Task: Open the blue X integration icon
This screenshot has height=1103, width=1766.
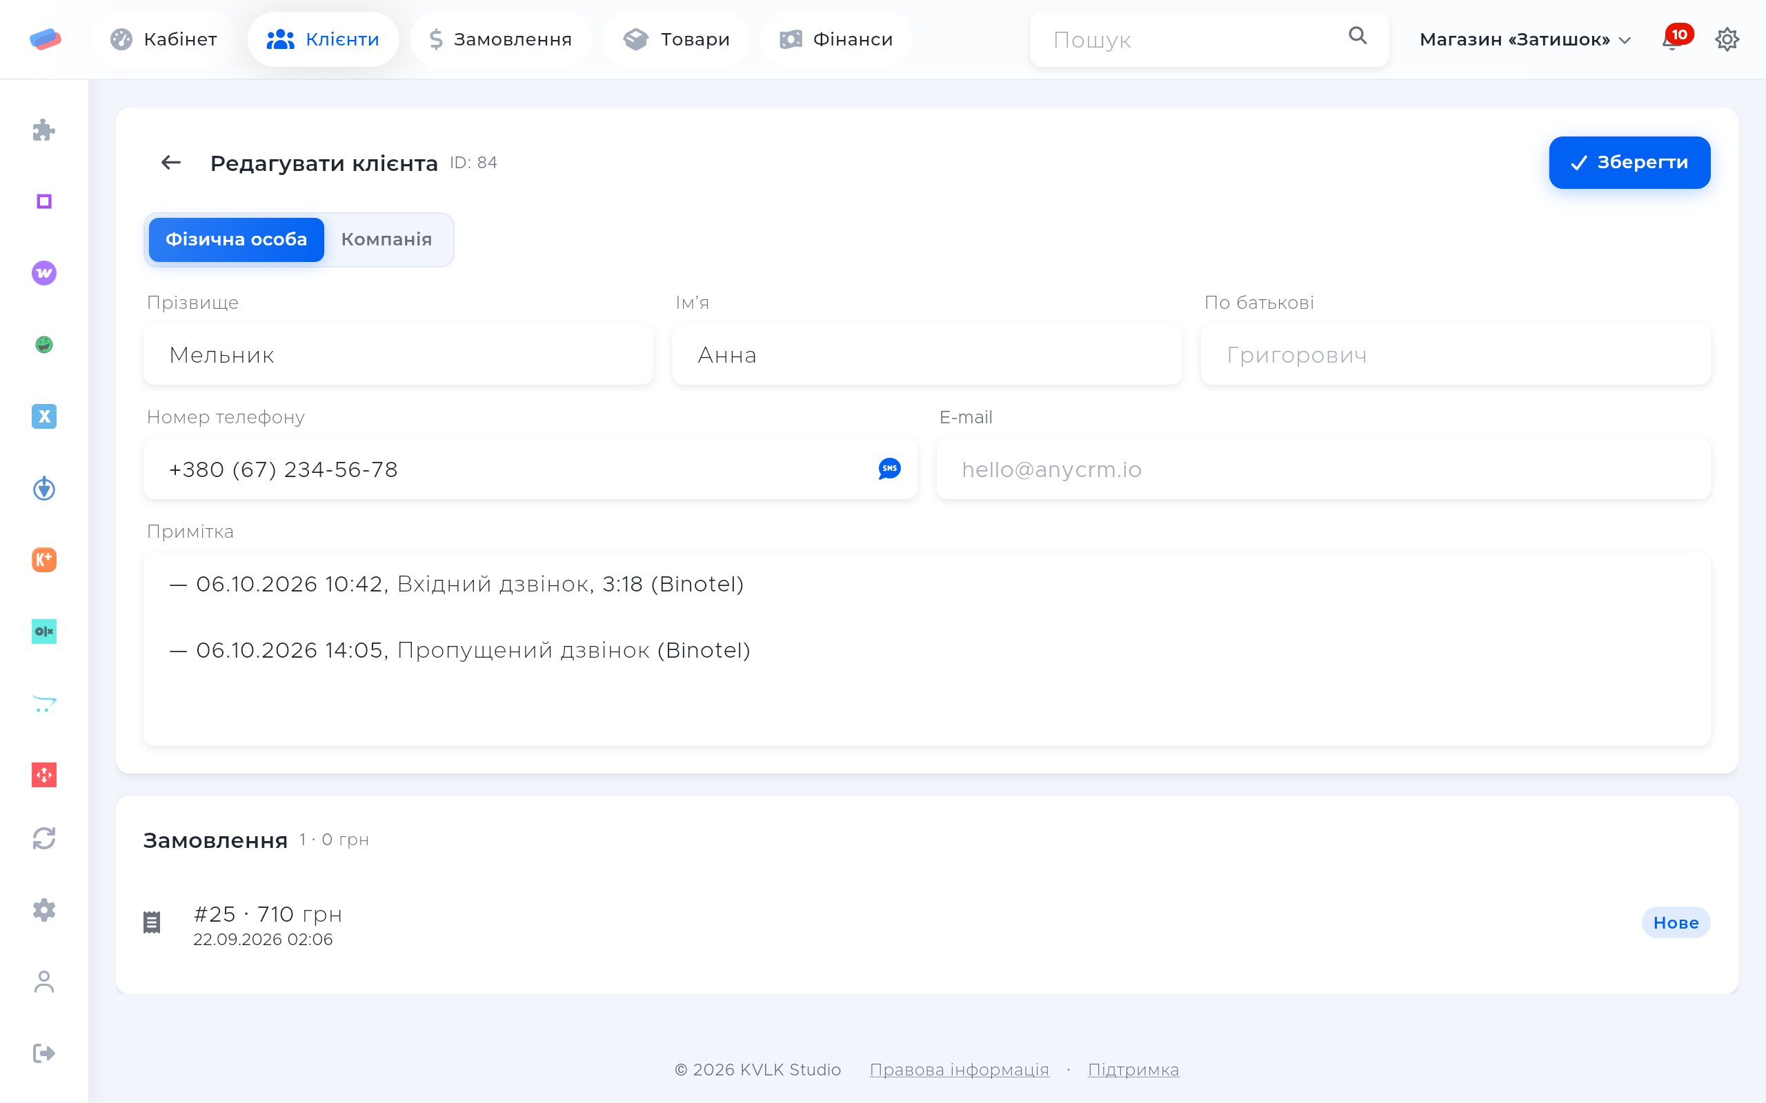Action: [43, 416]
